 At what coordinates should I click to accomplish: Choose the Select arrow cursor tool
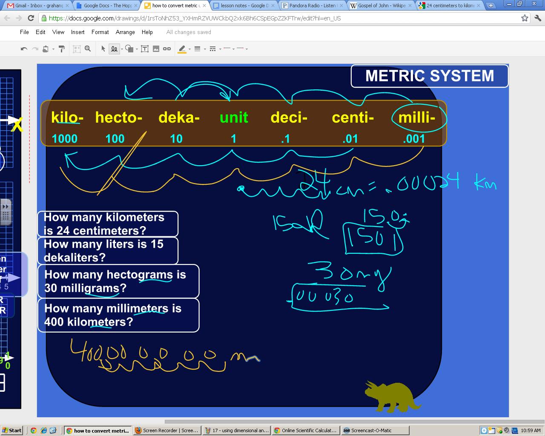click(103, 49)
